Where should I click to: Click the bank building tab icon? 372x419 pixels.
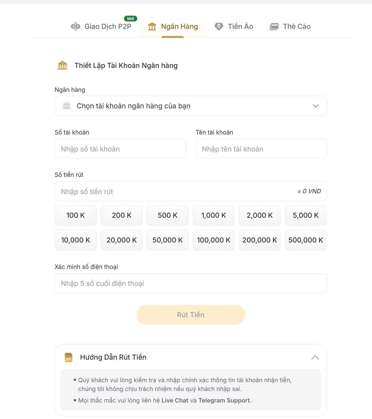point(152,26)
